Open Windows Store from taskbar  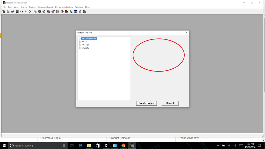(x=98, y=146)
